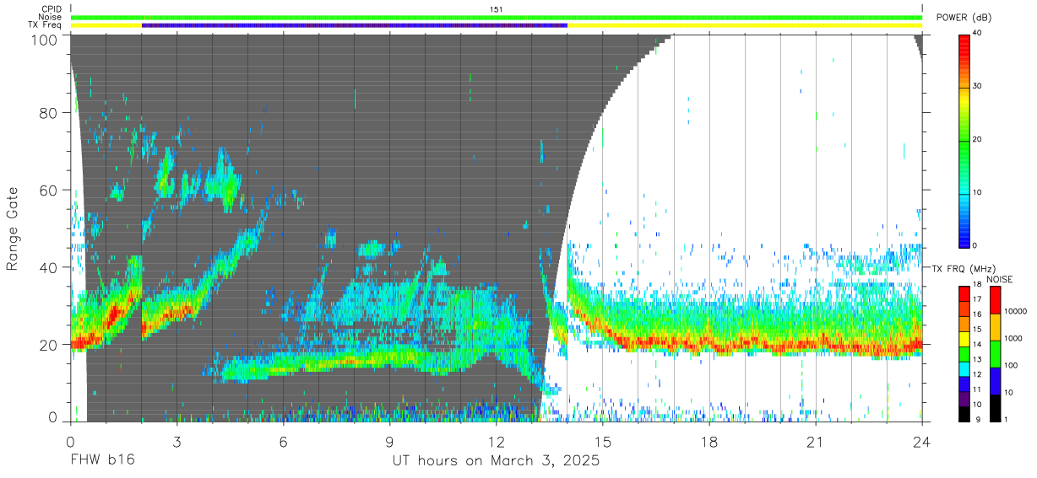The width and height of the screenshot is (1037, 478).
Task: Select the purple segment of TX Freq strip
Action: pos(355,25)
